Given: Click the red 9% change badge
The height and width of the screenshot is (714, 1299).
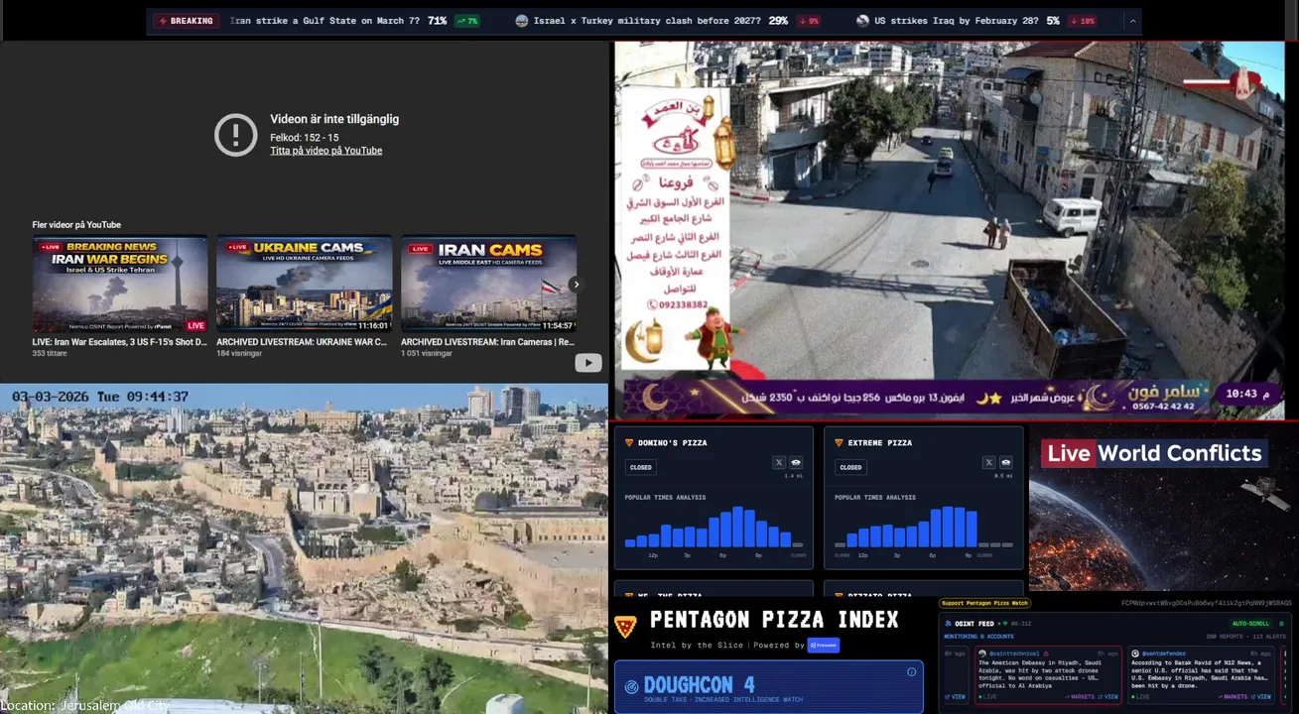Looking at the screenshot, I should pyautogui.click(x=809, y=21).
